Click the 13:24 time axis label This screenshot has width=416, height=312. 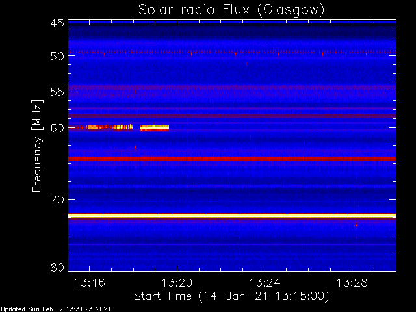click(x=265, y=283)
